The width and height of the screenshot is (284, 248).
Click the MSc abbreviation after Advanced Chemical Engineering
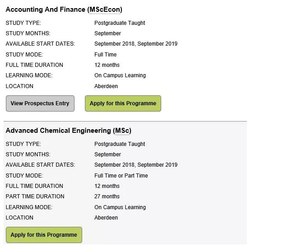122,131
